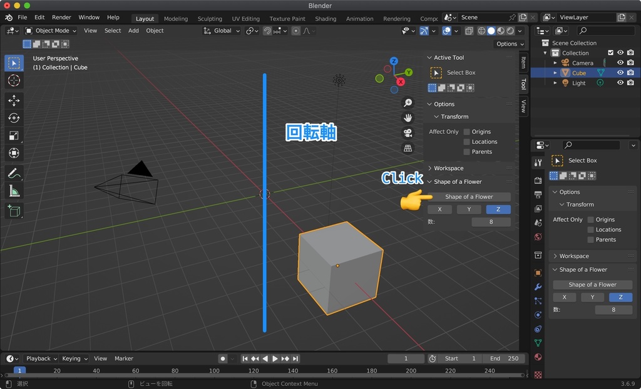Select the Measure tool

[x=14, y=191]
